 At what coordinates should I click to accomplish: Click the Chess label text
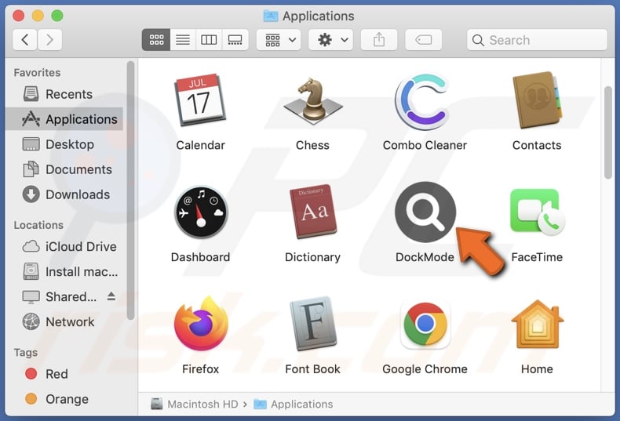coord(313,145)
